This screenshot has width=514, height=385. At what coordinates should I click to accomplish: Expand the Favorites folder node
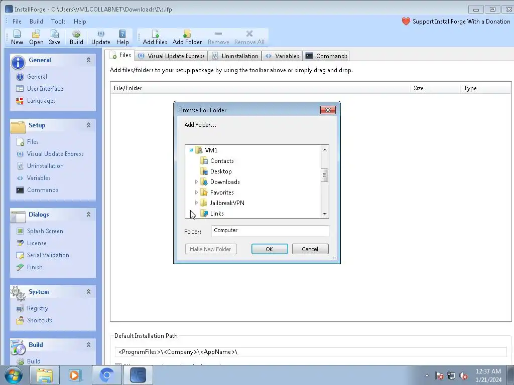pos(196,192)
